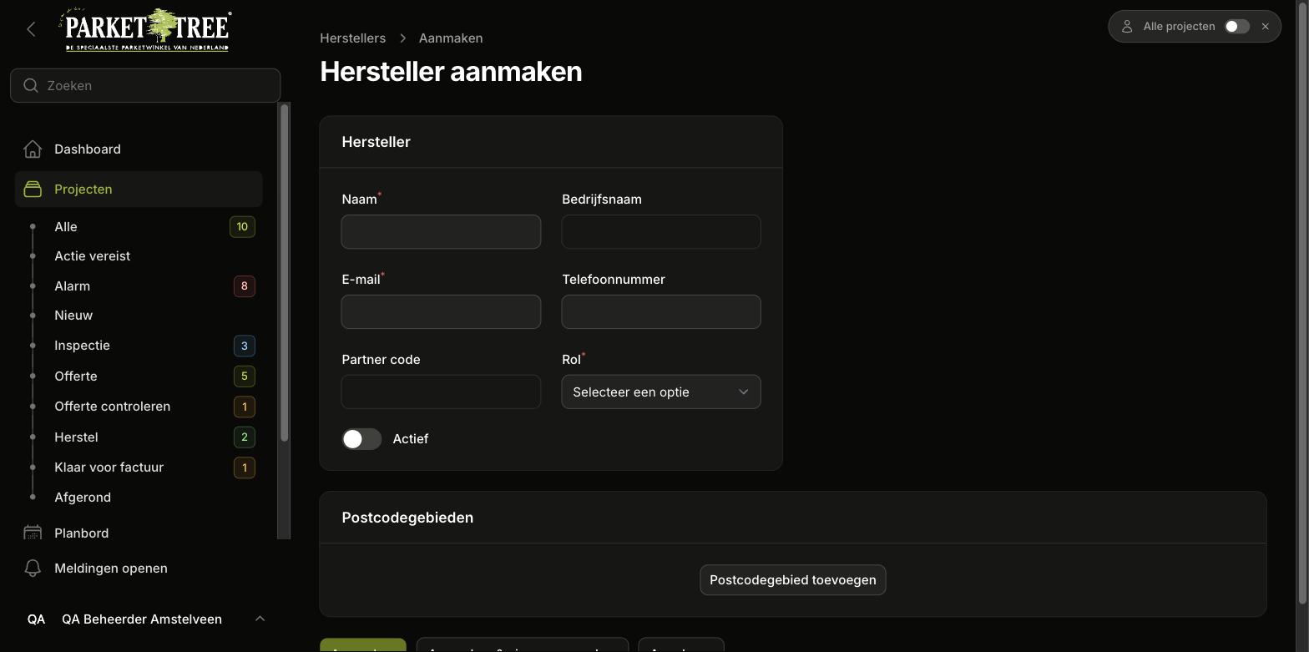
Task: Focus the Bedrijfsnaam input field
Action: pos(661,231)
